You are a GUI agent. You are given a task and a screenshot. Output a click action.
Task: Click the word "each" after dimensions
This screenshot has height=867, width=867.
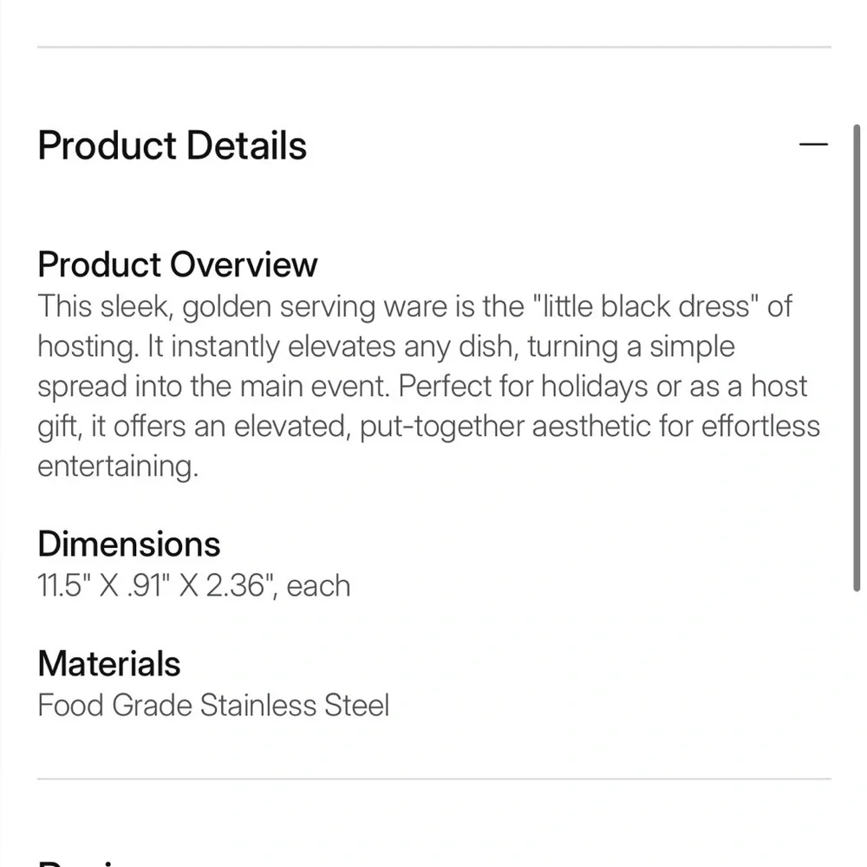(318, 586)
